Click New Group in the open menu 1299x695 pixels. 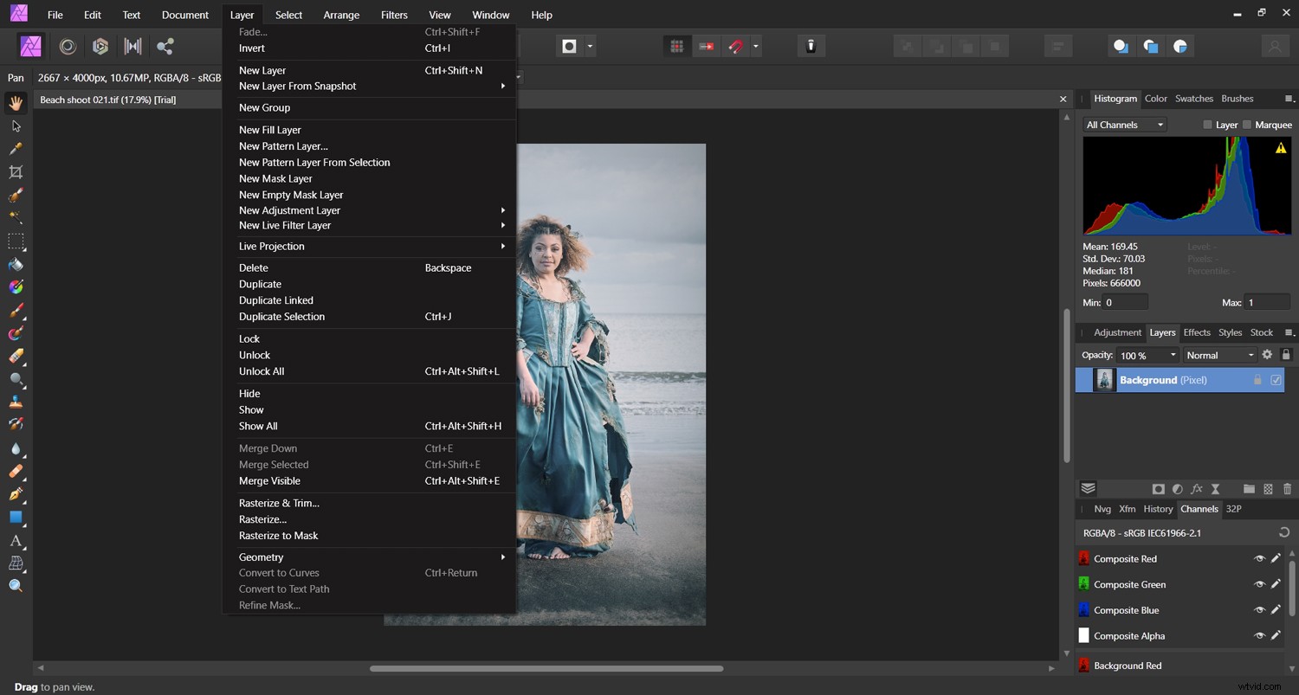click(264, 107)
